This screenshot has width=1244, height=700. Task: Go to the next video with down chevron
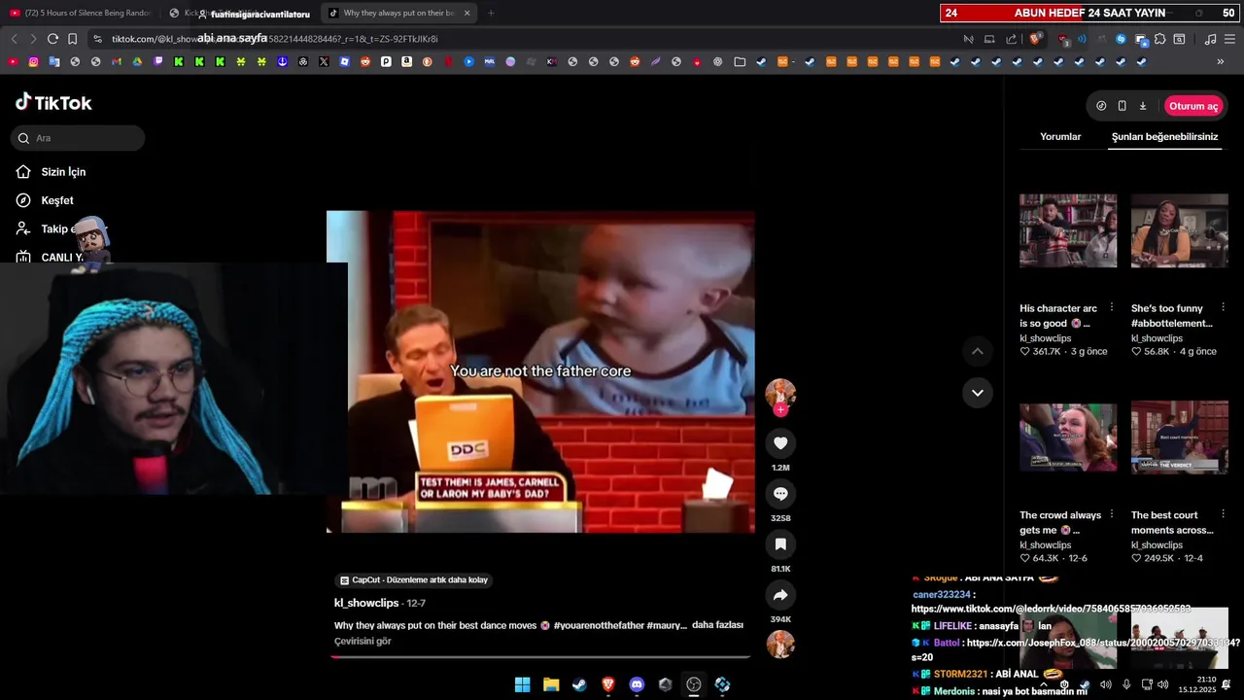coord(978,393)
